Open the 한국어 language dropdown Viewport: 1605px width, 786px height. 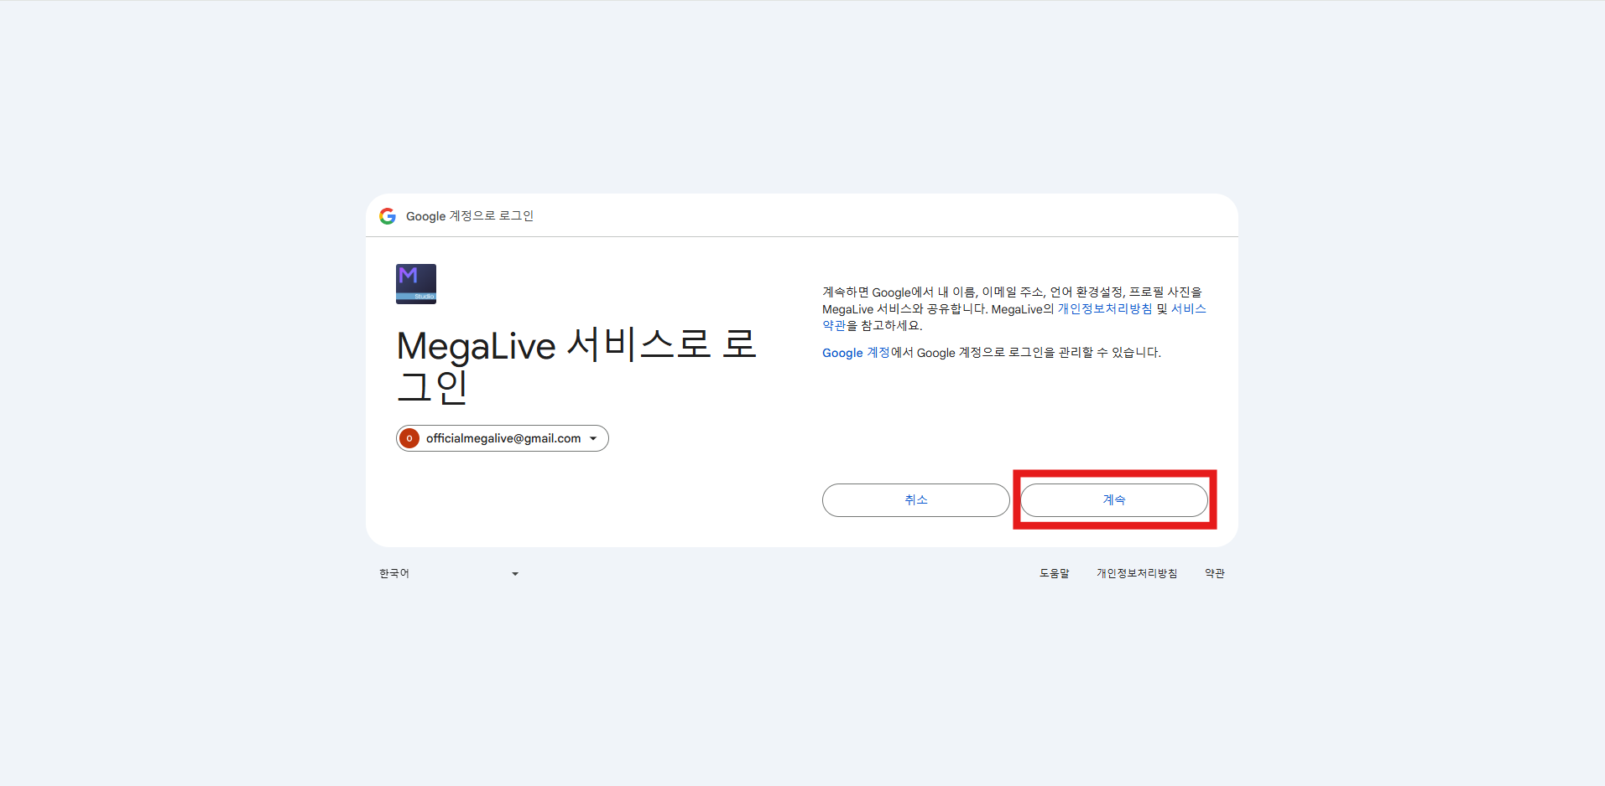click(x=449, y=573)
